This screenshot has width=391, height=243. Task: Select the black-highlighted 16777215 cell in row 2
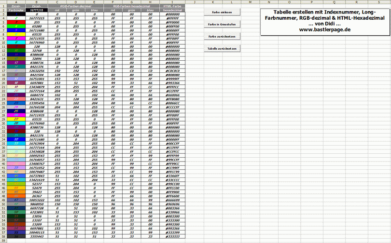point(37,10)
